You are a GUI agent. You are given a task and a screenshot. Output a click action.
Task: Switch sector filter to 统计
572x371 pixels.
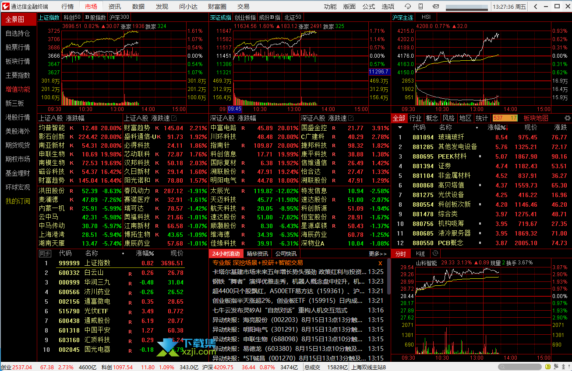[482, 118]
